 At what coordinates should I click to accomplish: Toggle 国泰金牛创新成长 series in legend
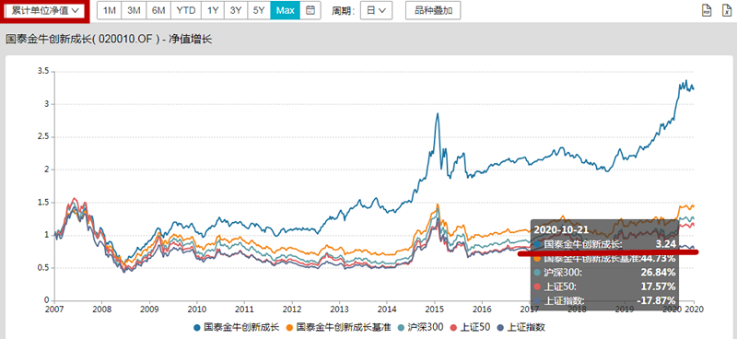click(x=236, y=327)
